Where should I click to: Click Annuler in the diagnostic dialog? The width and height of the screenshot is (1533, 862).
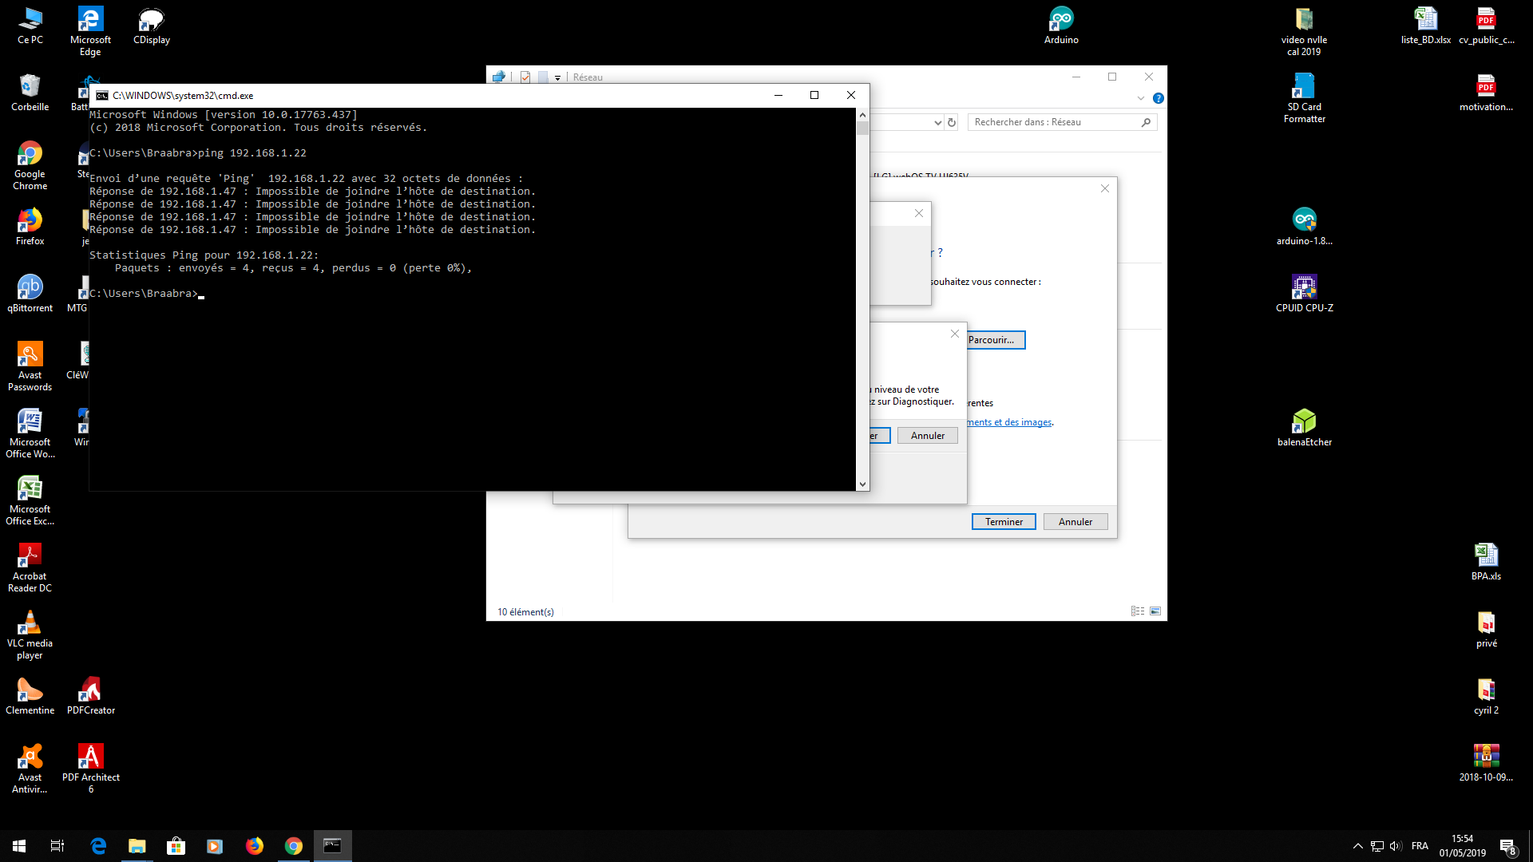[928, 435]
